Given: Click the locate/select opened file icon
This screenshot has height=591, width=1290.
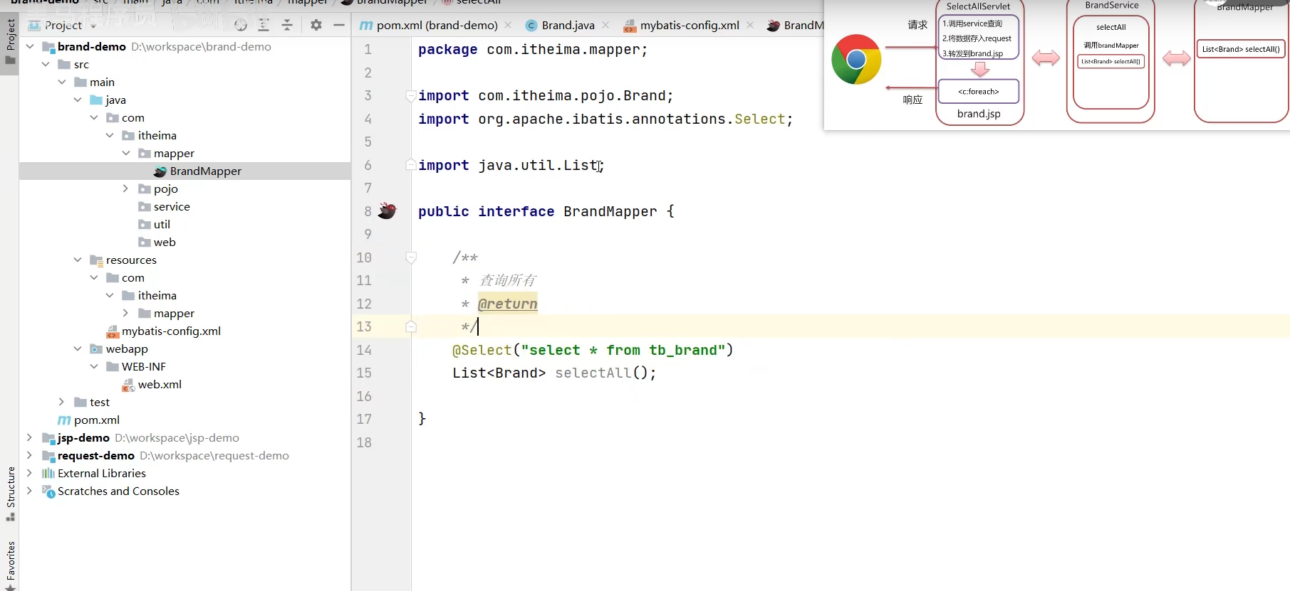Looking at the screenshot, I should point(241,26).
